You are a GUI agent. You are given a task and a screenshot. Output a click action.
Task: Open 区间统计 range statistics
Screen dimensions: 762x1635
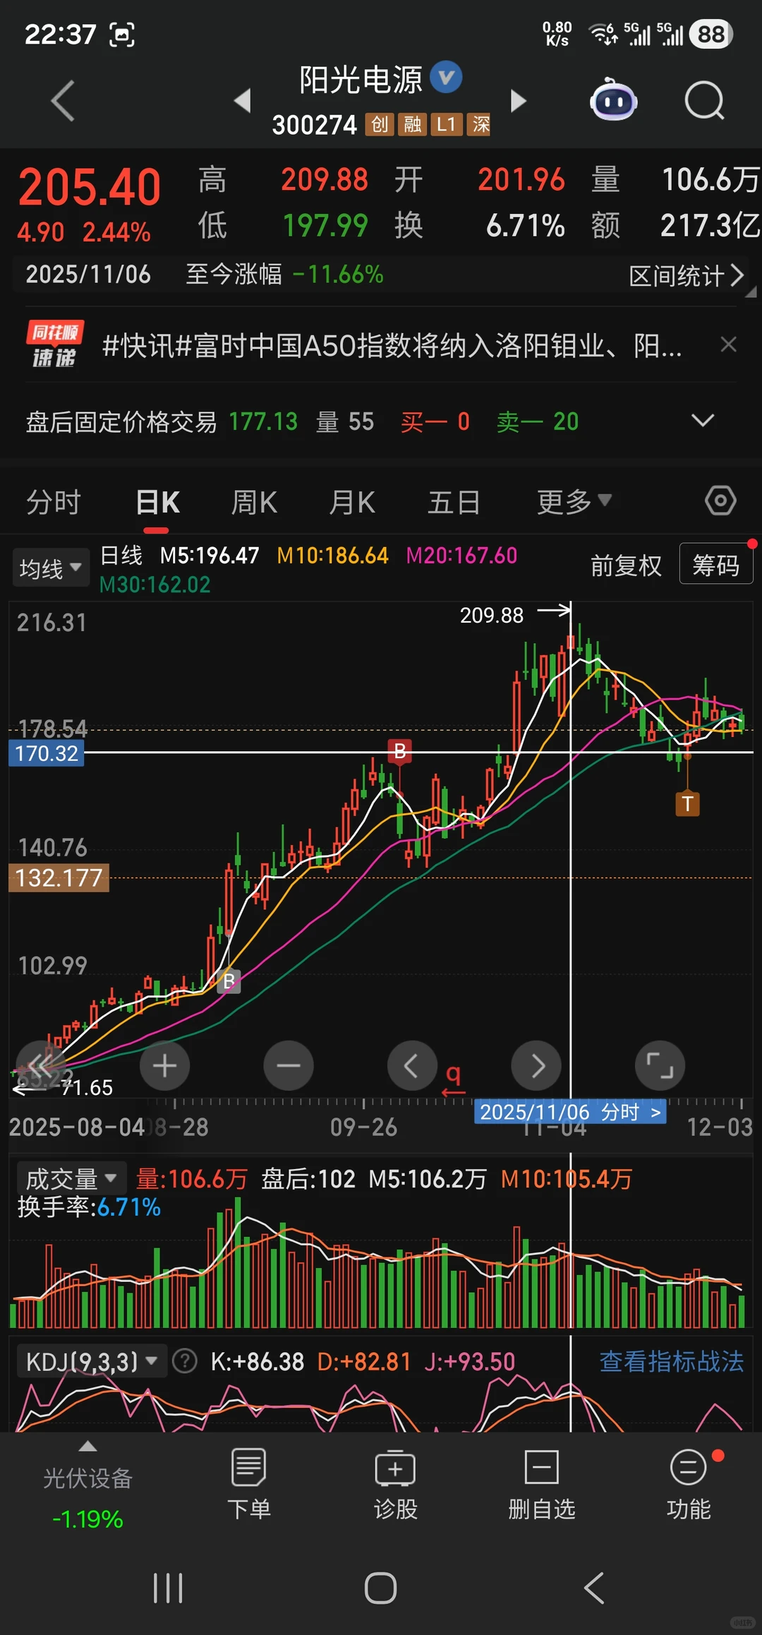point(686,275)
